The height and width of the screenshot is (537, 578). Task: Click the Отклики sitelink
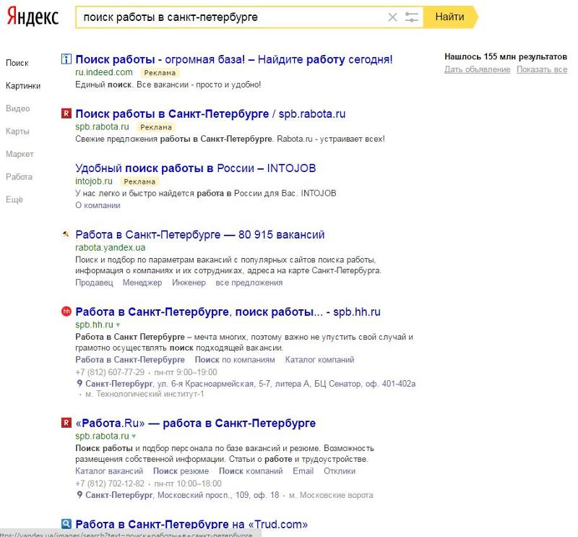pos(340,471)
